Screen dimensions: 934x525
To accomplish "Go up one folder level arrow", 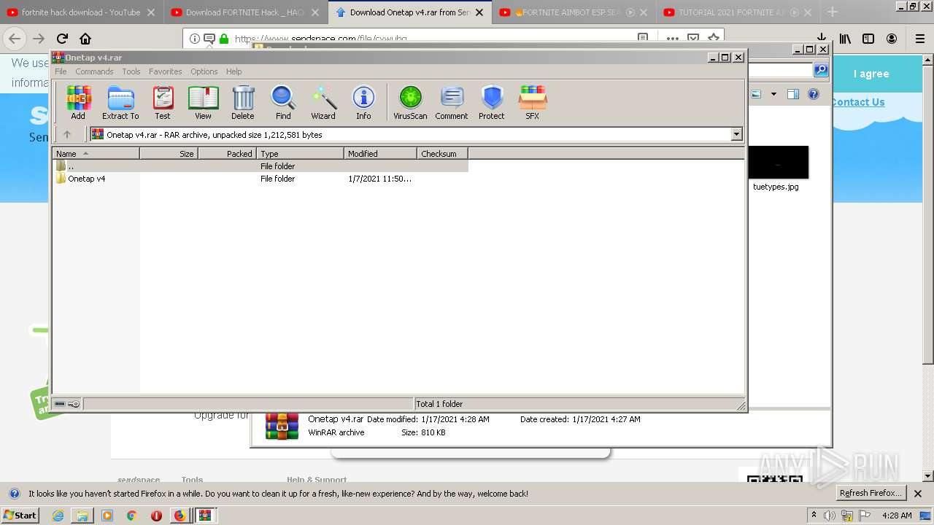I will (x=67, y=134).
